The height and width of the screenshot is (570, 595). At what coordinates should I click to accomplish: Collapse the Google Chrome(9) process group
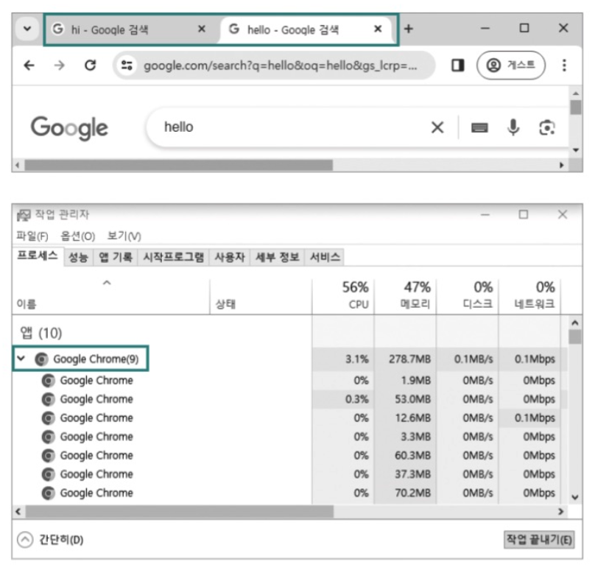pos(21,358)
